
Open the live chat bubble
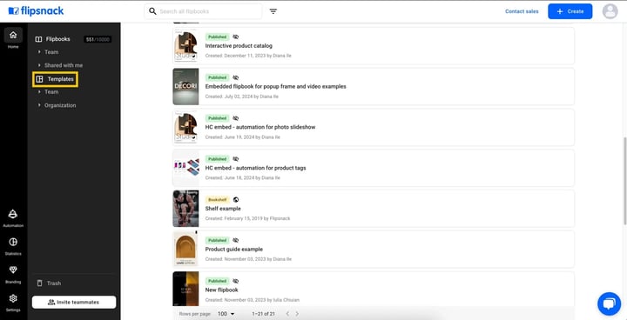(x=609, y=304)
